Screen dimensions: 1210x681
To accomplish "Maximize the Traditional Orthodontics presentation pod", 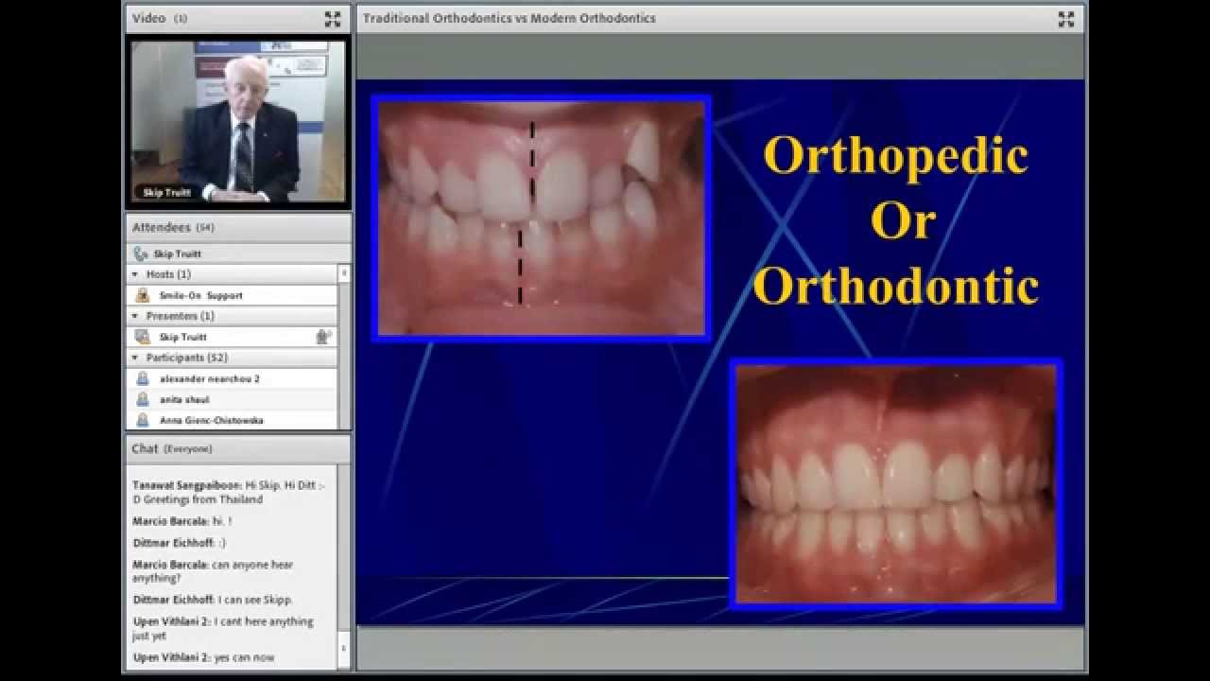I will tap(1066, 19).
